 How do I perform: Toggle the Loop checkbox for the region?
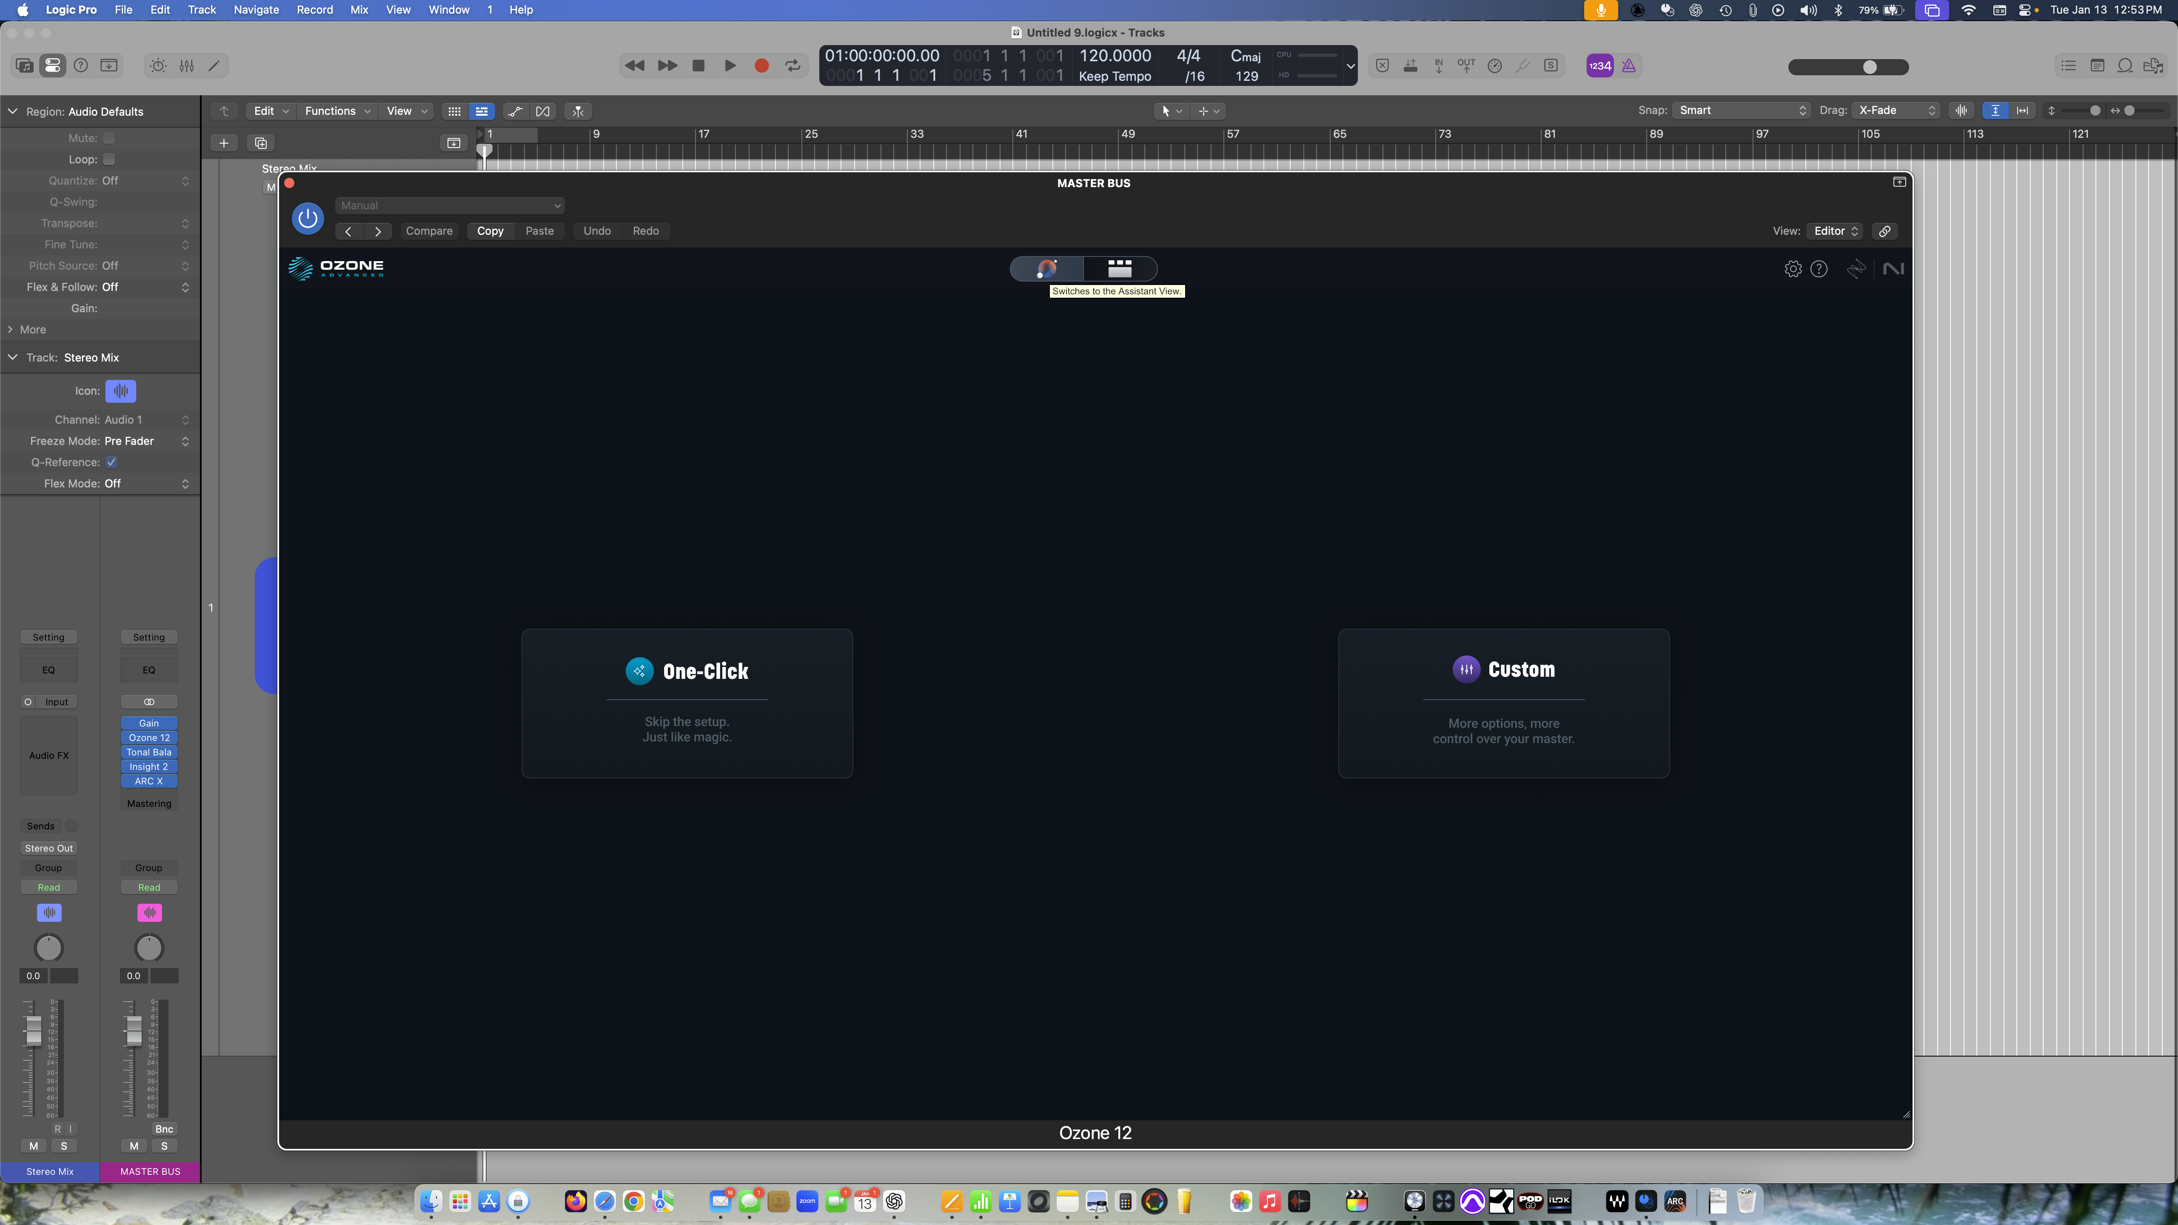point(109,159)
